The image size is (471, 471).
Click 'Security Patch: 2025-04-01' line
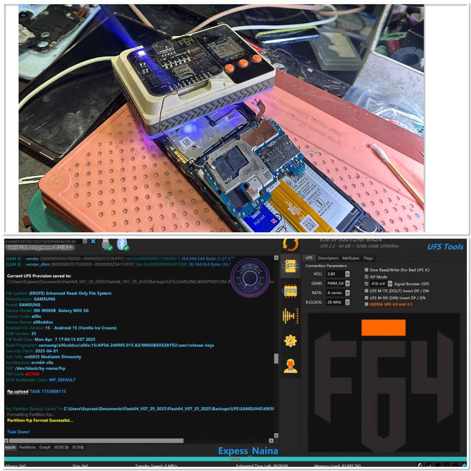(x=32, y=351)
